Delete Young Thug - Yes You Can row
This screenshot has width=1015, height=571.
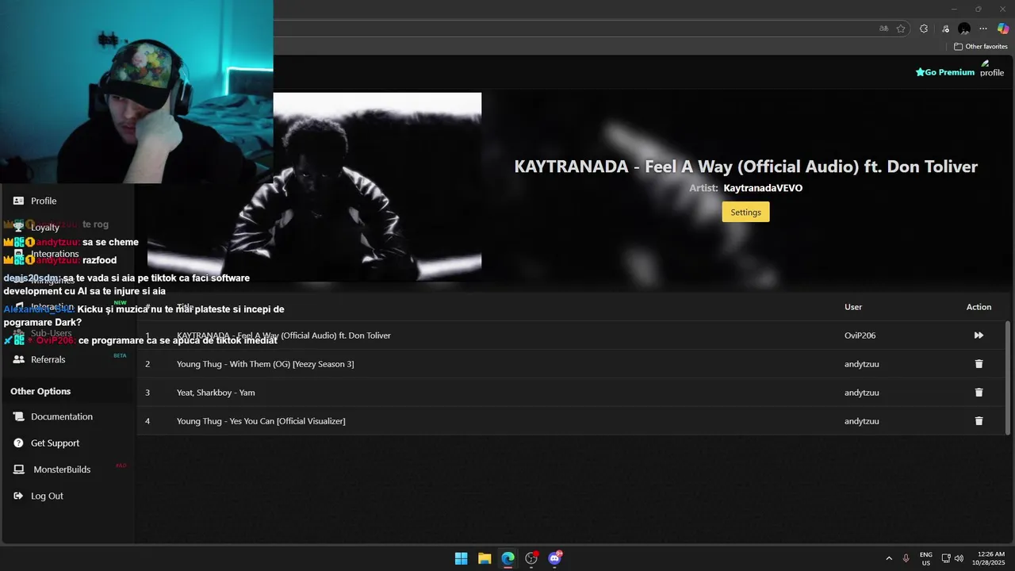pyautogui.click(x=979, y=421)
